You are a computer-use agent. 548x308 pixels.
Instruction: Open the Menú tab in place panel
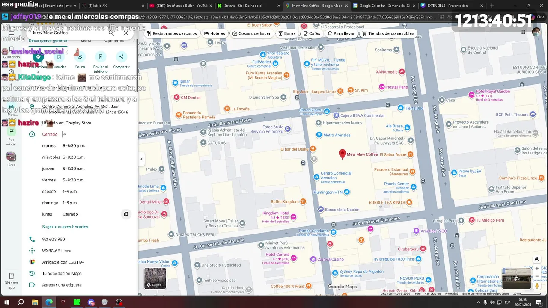(x=86, y=41)
